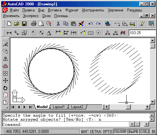Click drawing area scroll down arrow

tap(153, 102)
